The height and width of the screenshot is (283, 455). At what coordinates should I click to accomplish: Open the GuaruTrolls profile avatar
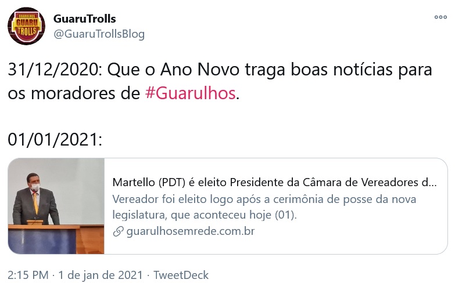click(x=26, y=26)
